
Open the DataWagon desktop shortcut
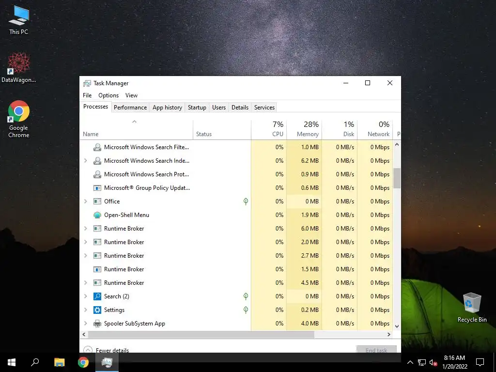click(x=18, y=68)
